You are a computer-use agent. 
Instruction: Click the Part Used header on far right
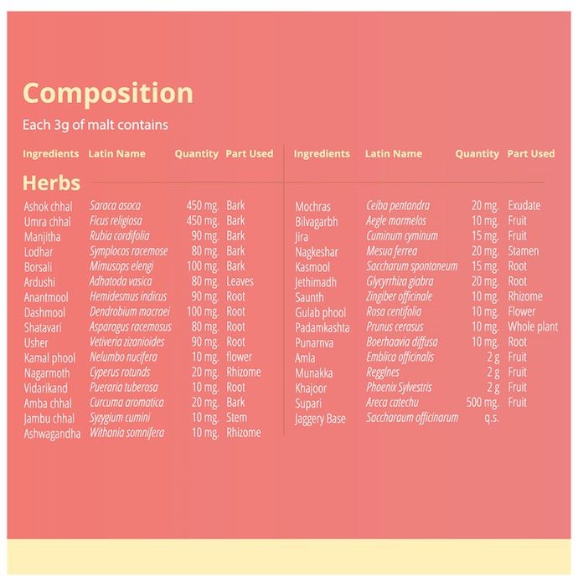click(x=531, y=153)
